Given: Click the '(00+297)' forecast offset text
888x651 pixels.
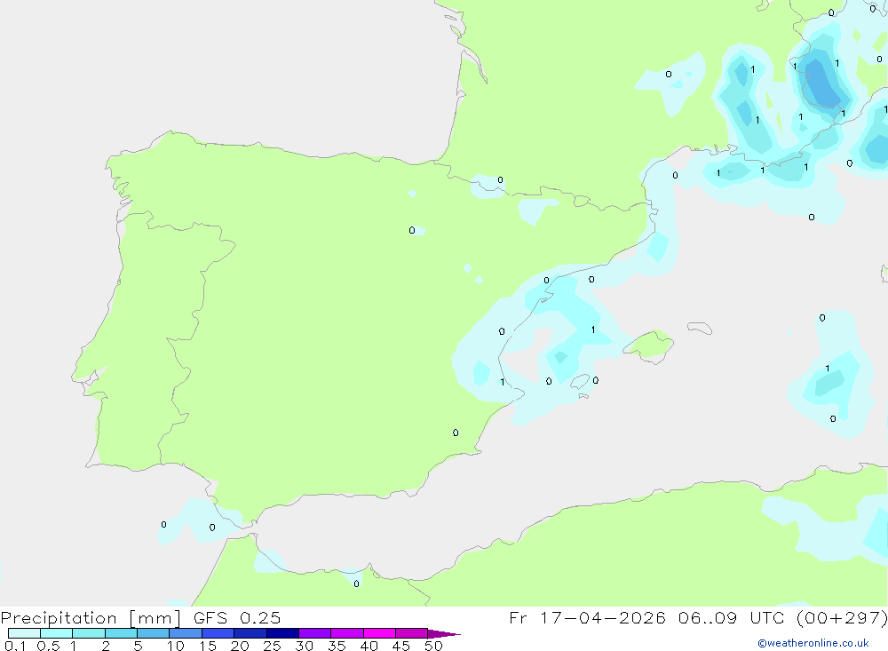Looking at the screenshot, I should (x=842, y=618).
